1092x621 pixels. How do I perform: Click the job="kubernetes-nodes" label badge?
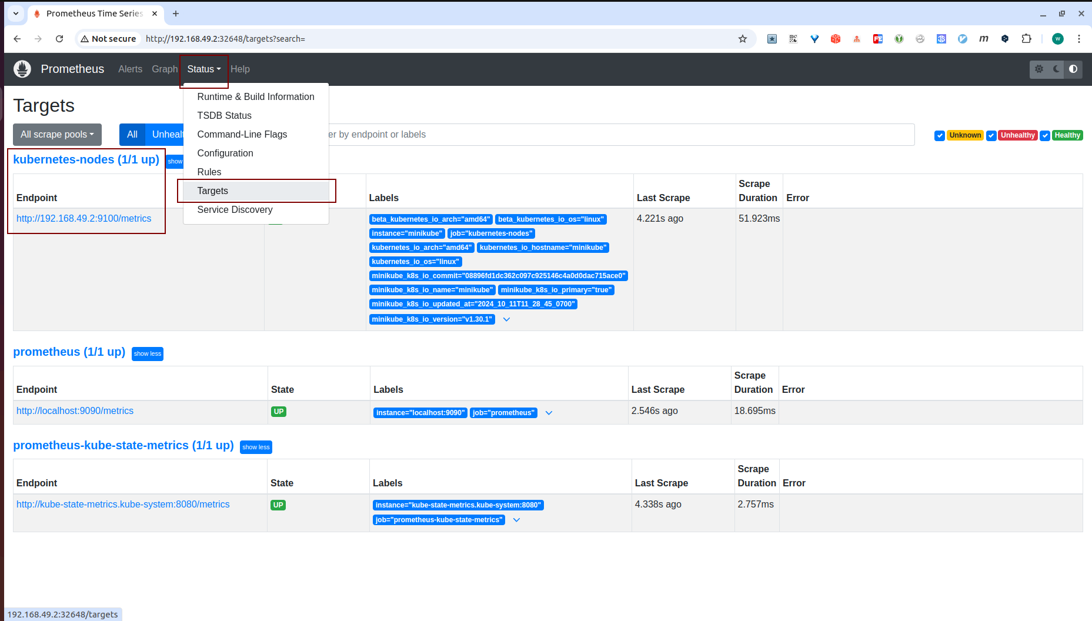point(491,233)
